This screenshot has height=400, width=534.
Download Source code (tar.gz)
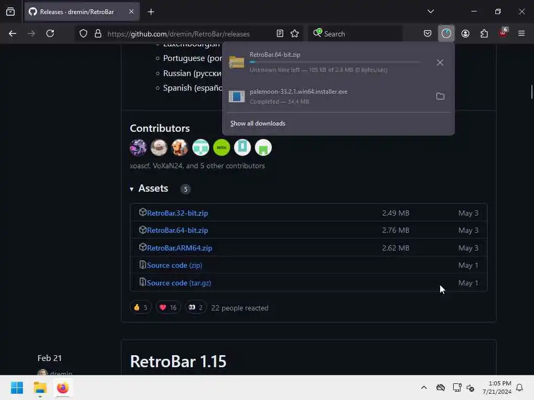[x=179, y=283]
